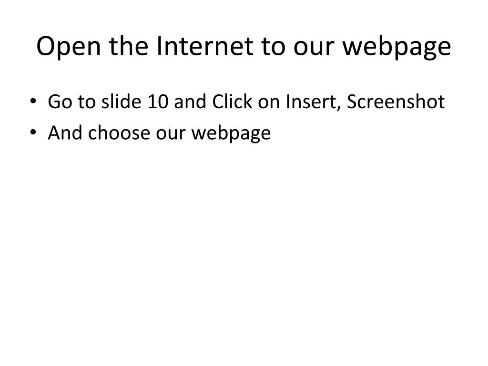Select the second bullet point marker
The image size is (488, 366).
[33, 132]
